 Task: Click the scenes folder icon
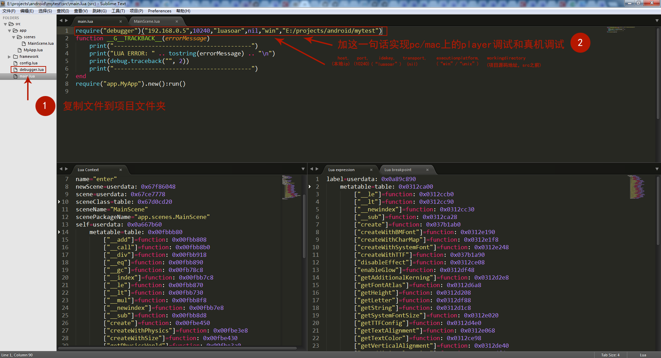(20, 37)
